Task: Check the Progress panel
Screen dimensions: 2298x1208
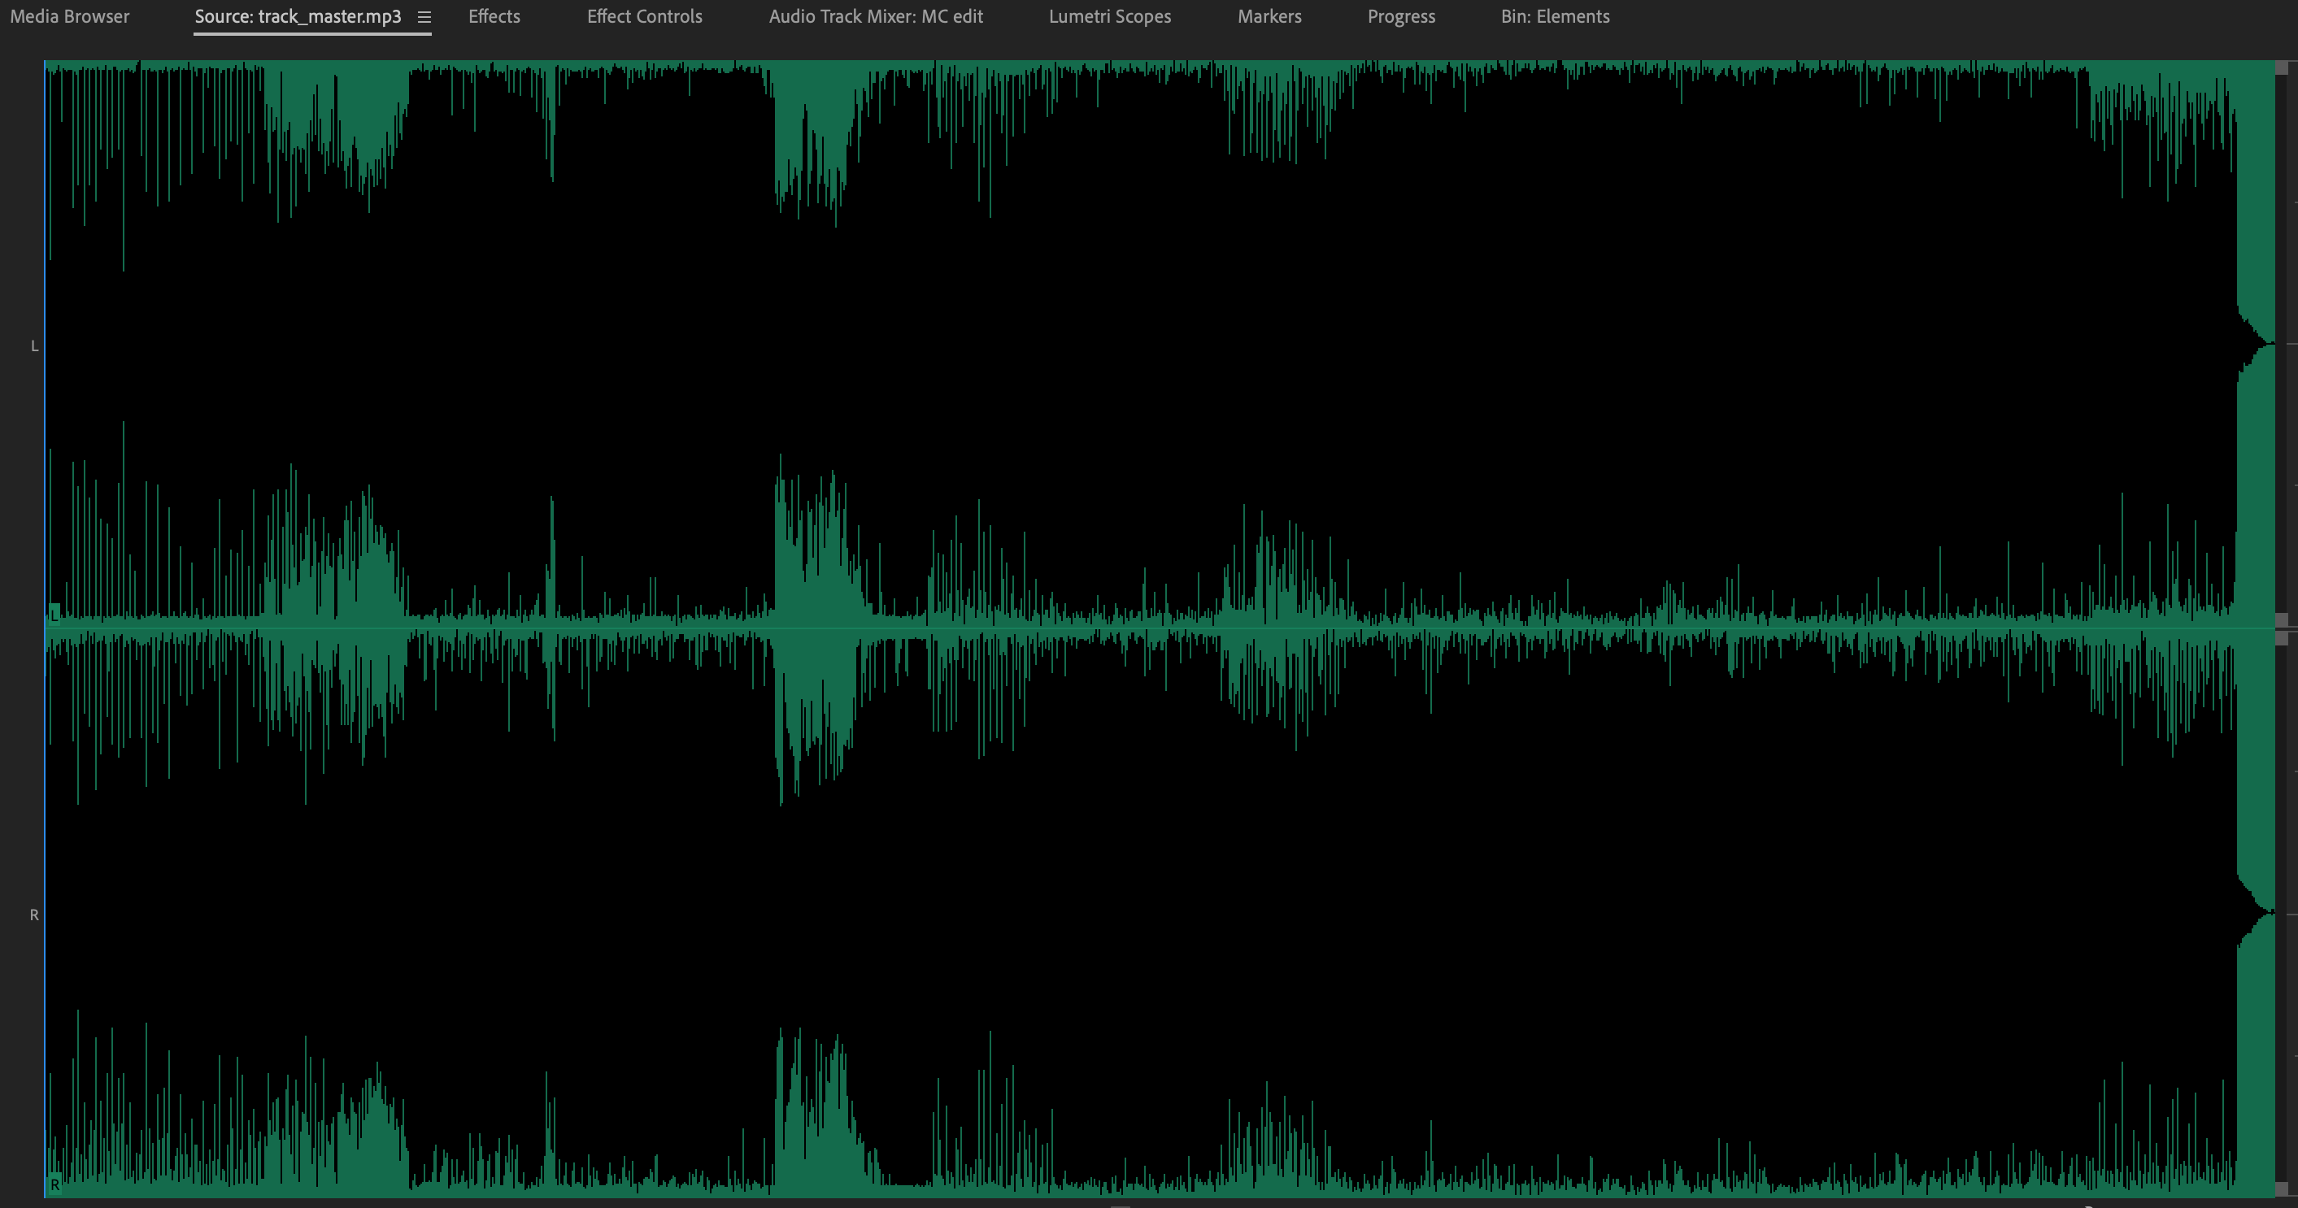Action: (1400, 16)
